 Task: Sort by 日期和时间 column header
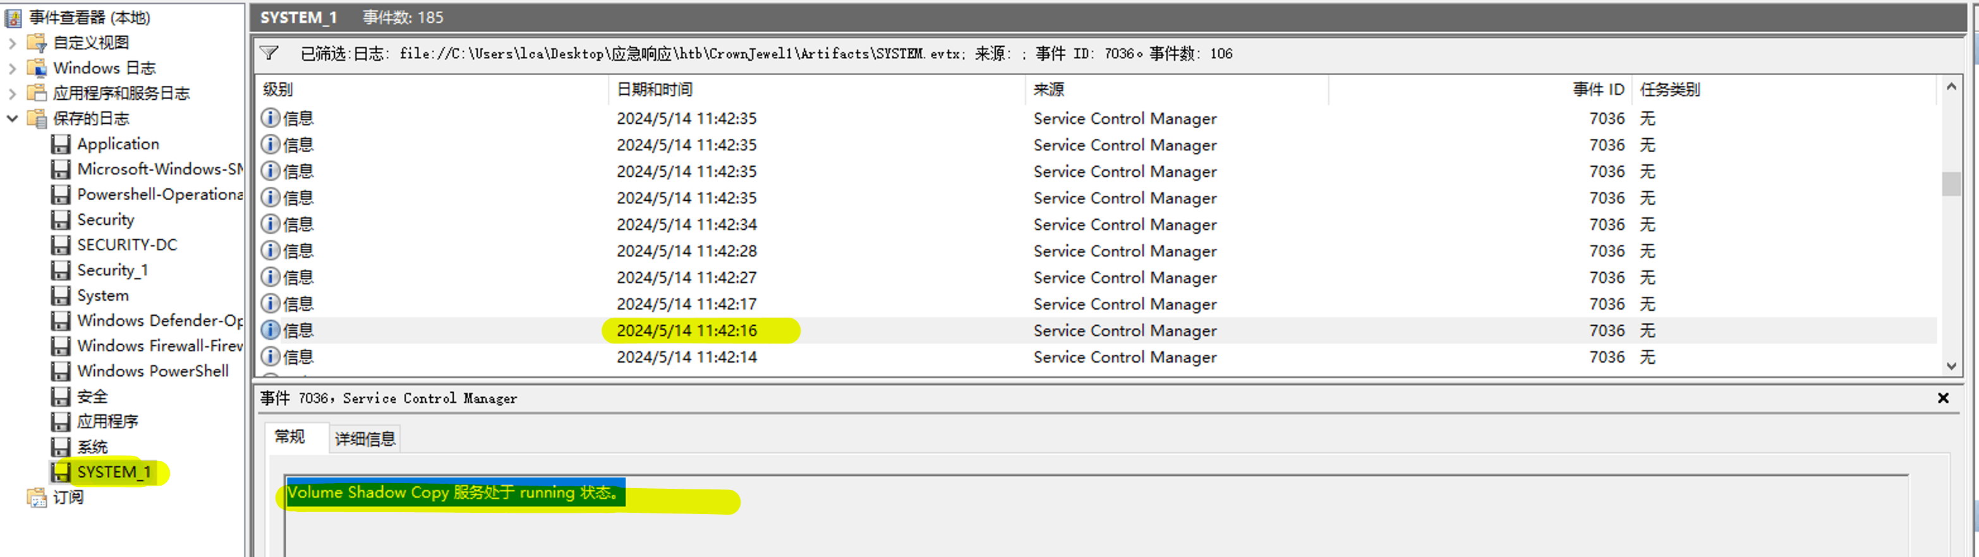click(x=816, y=89)
